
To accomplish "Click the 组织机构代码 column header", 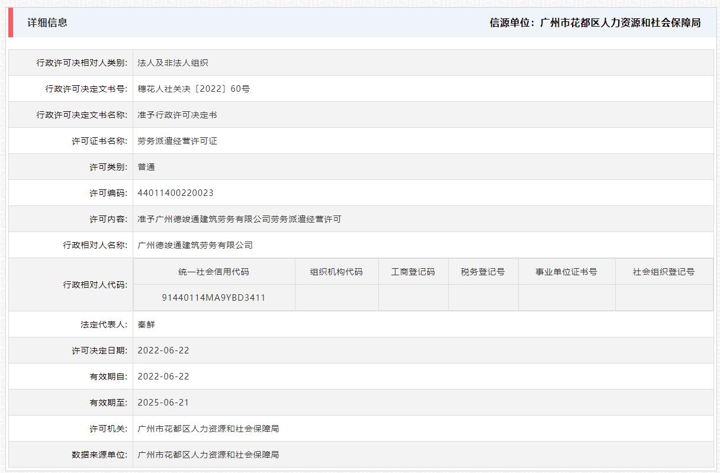I will (x=336, y=272).
